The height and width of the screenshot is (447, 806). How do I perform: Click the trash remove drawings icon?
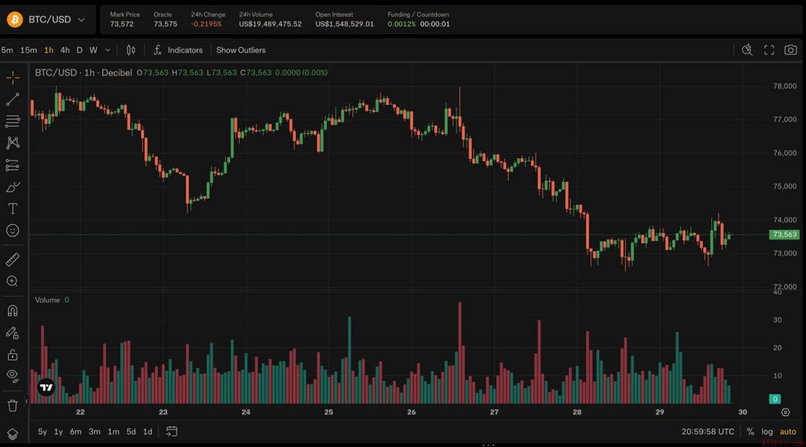[12, 405]
